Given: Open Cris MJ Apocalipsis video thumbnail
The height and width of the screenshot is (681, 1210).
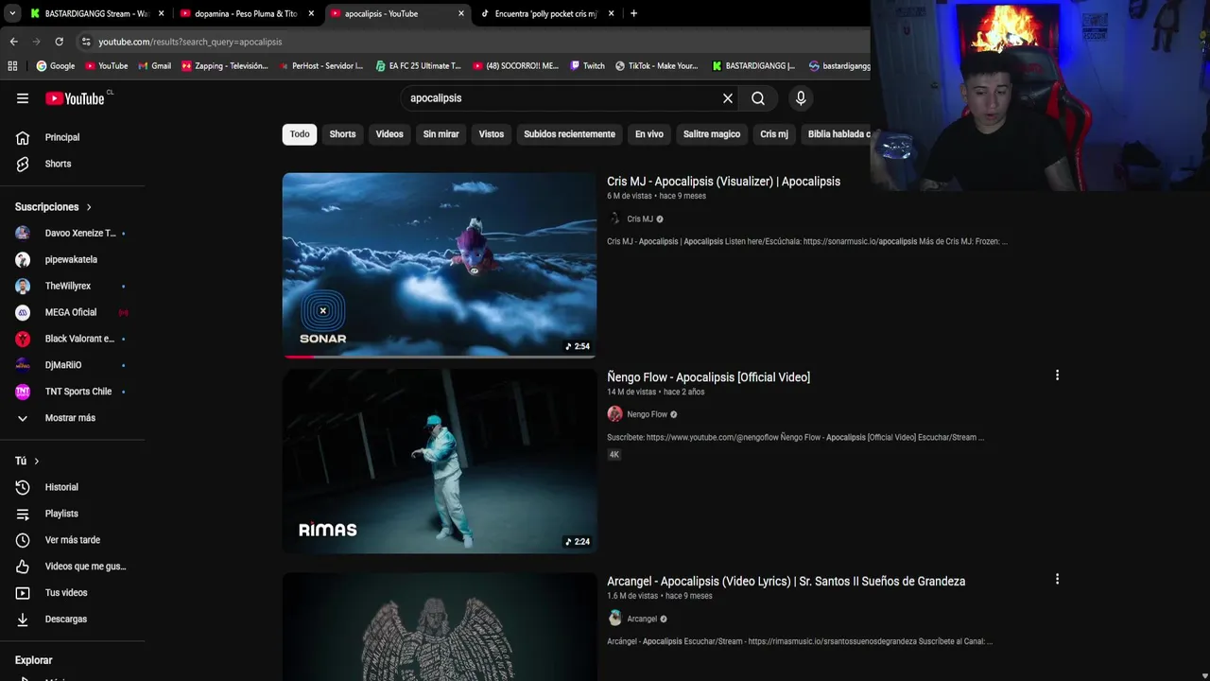Looking at the screenshot, I should pyautogui.click(x=440, y=265).
